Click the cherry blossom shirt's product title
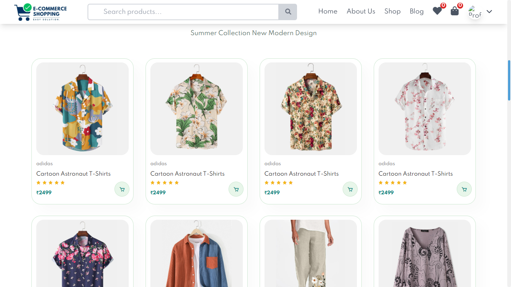Viewport: 511px width, 287px height. [416, 173]
